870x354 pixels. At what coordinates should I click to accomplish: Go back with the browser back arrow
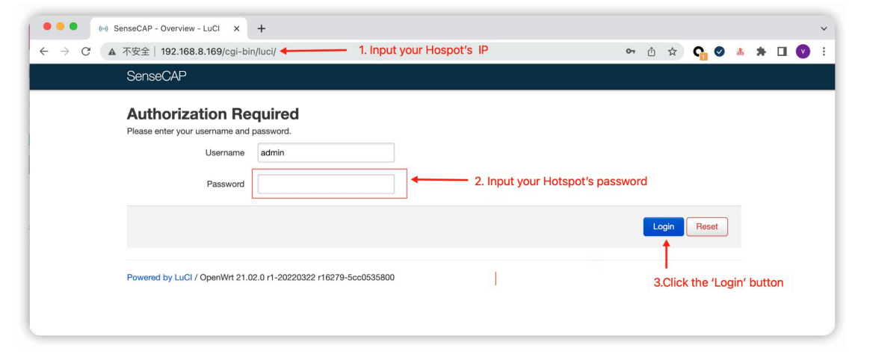[44, 51]
